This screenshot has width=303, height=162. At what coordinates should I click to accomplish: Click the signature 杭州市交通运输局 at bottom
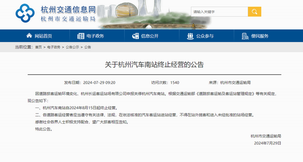click(266, 136)
